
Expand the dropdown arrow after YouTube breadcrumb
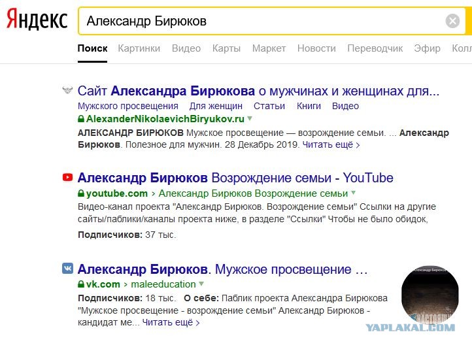pos(354,193)
